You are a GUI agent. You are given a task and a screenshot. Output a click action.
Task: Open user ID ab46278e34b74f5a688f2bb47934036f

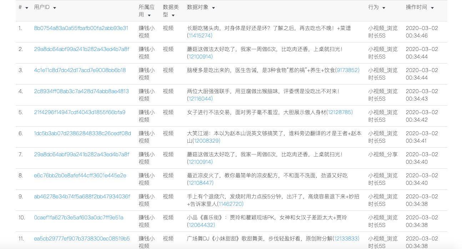[x=82, y=197]
